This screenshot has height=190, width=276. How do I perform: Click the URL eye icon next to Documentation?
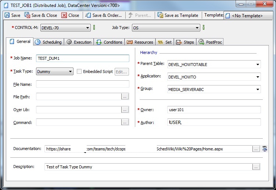tap(265, 149)
